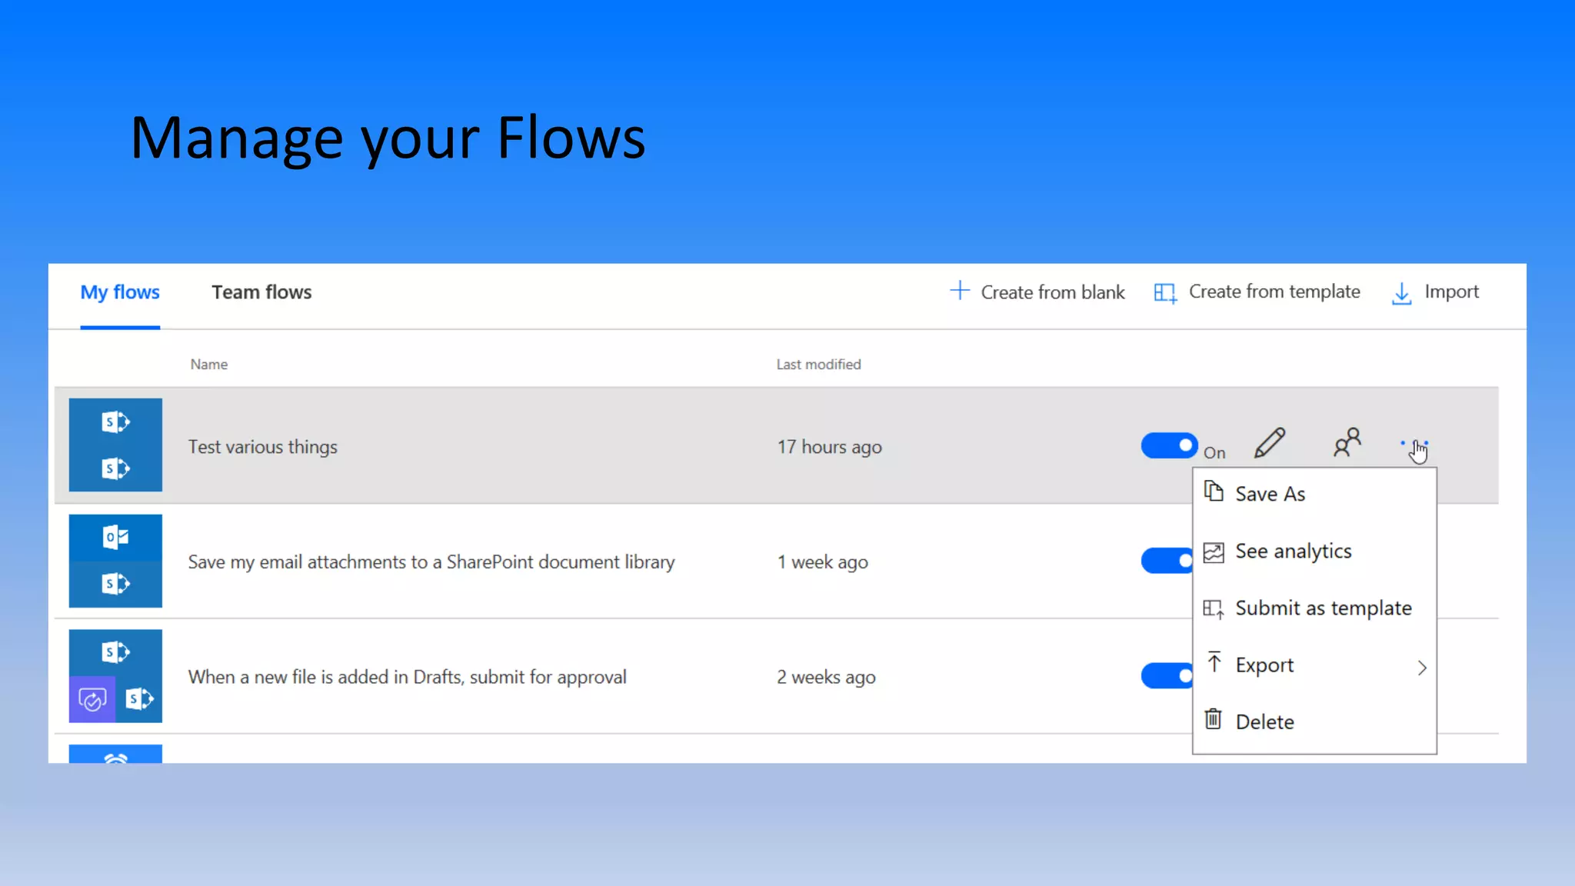This screenshot has height=886, width=1575.
Task: Click the Manage your Flows slide title
Action: [x=388, y=138]
